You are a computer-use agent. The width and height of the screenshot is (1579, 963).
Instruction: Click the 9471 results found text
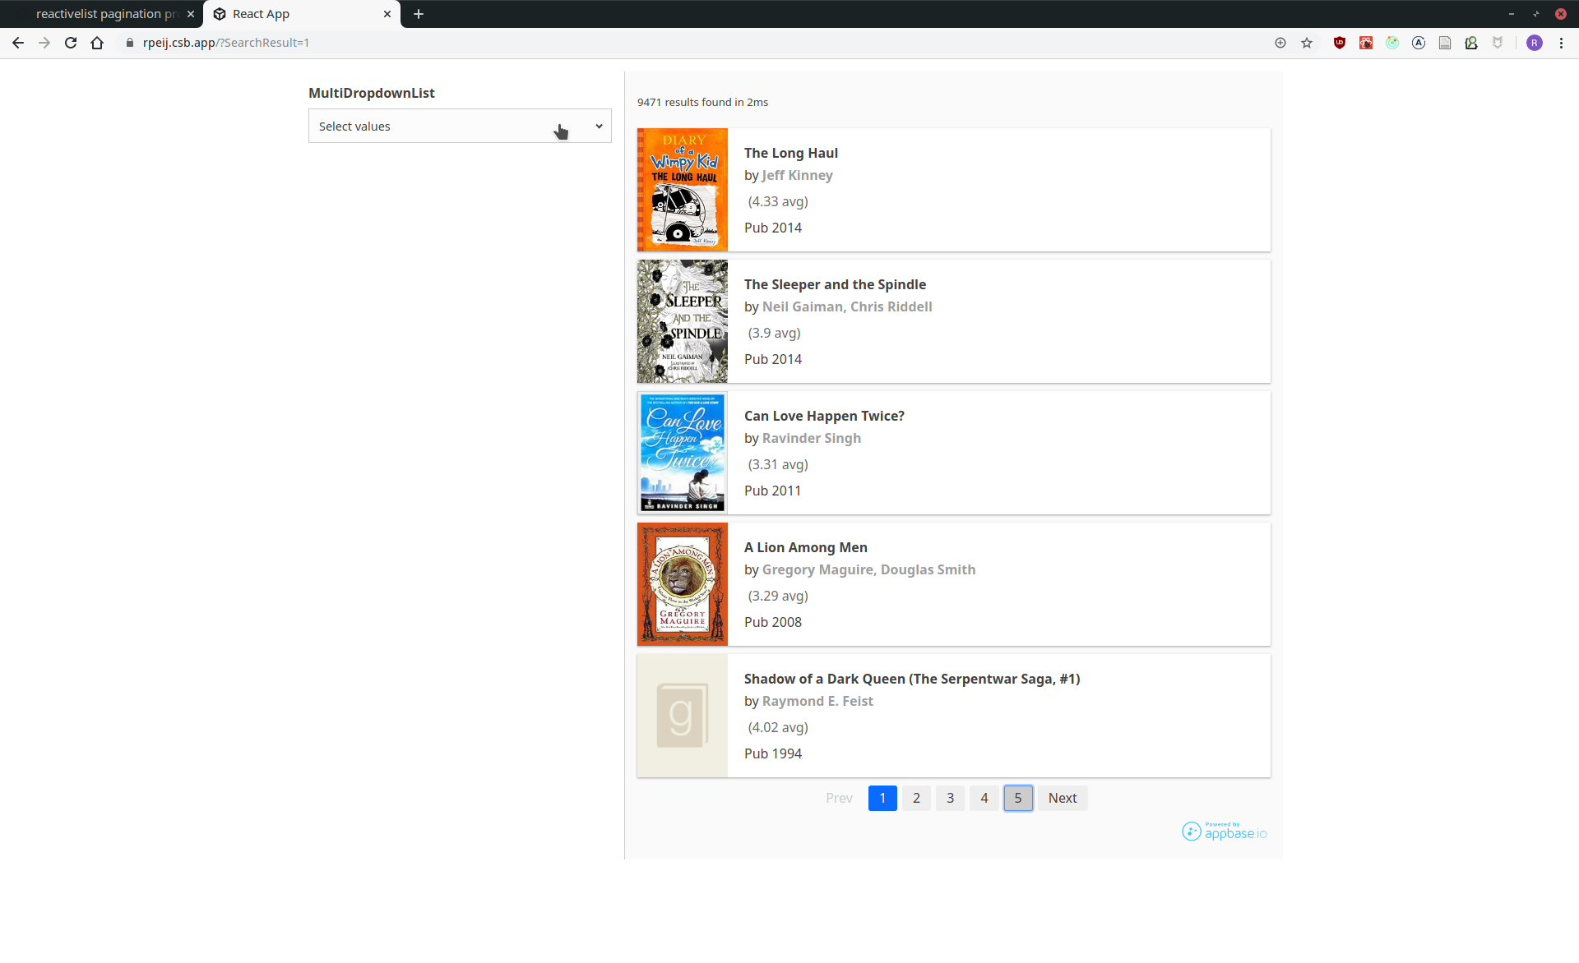[x=702, y=102]
